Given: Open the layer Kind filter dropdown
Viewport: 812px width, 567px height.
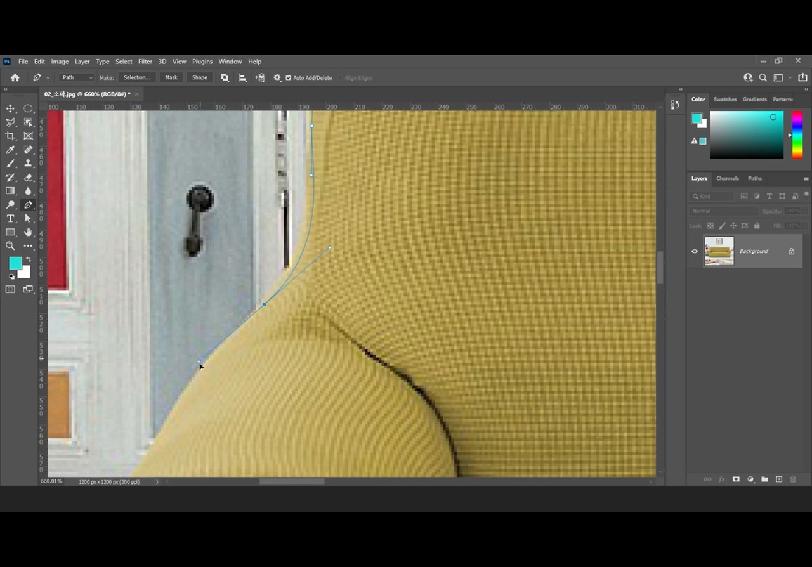Looking at the screenshot, I should pyautogui.click(x=712, y=197).
